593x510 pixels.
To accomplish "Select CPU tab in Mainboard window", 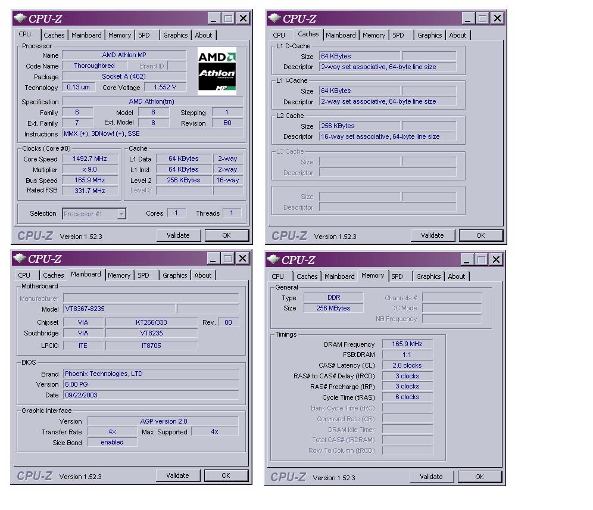I will (24, 275).
